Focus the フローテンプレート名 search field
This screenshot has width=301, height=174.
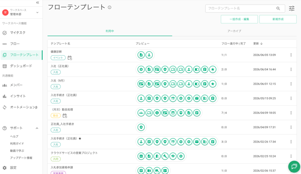pyautogui.click(x=245, y=9)
